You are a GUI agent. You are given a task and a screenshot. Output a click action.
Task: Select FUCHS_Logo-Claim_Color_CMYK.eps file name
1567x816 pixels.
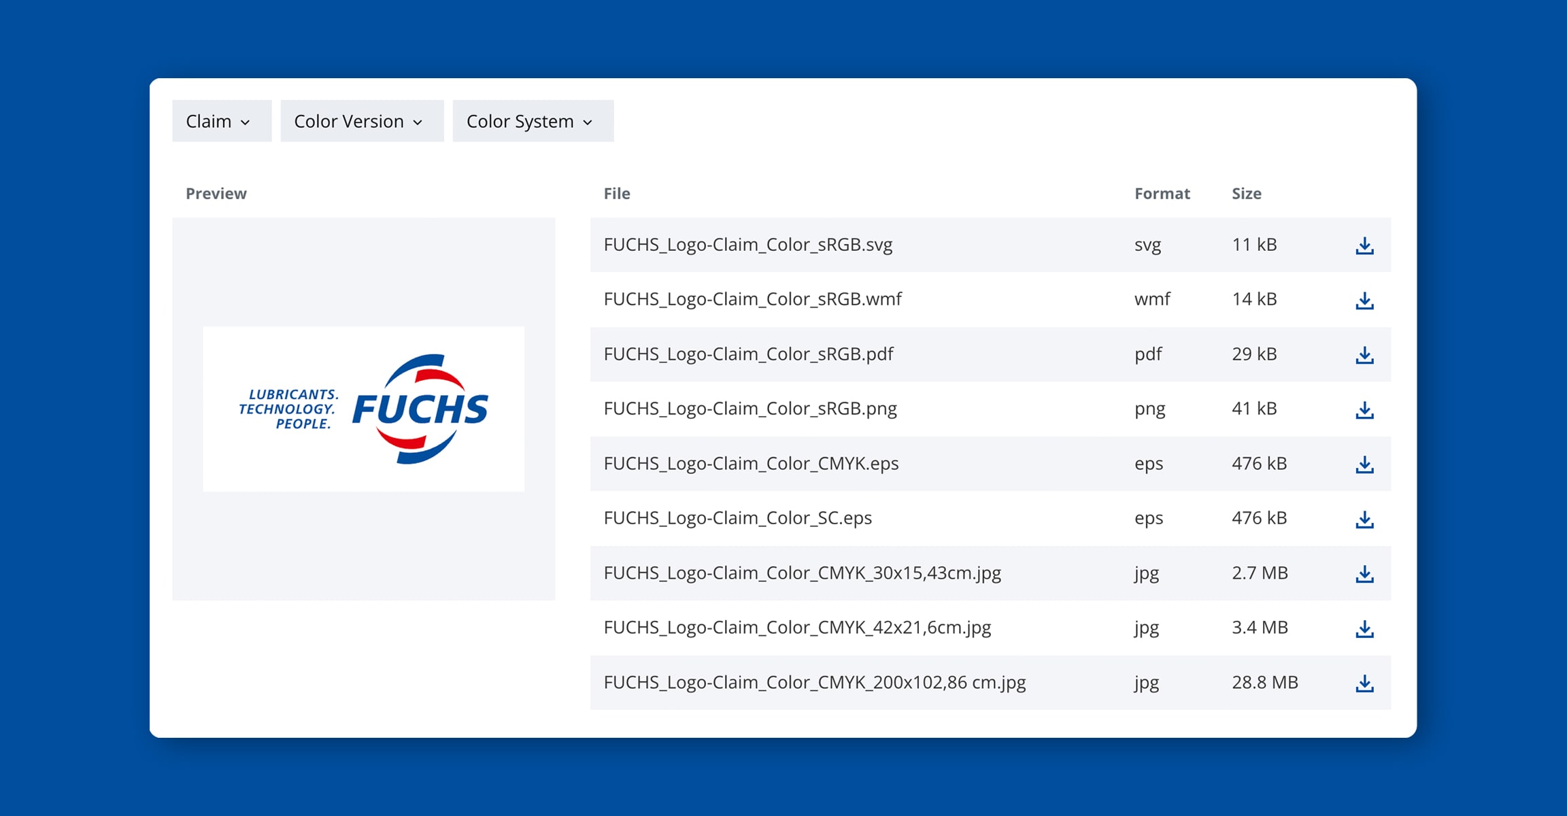click(x=751, y=464)
